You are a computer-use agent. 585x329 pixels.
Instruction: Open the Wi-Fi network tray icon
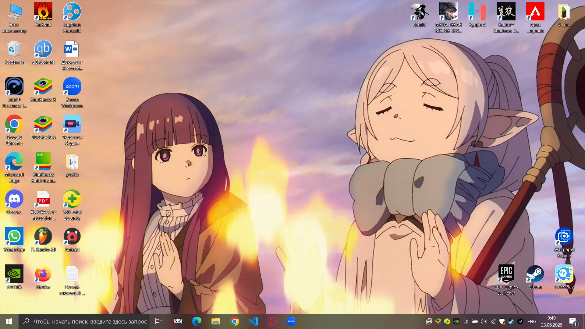(x=493, y=321)
